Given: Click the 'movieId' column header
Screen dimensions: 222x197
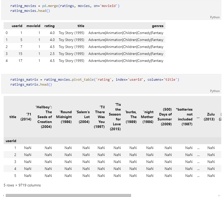Looking at the screenshot, I should 33,26.
